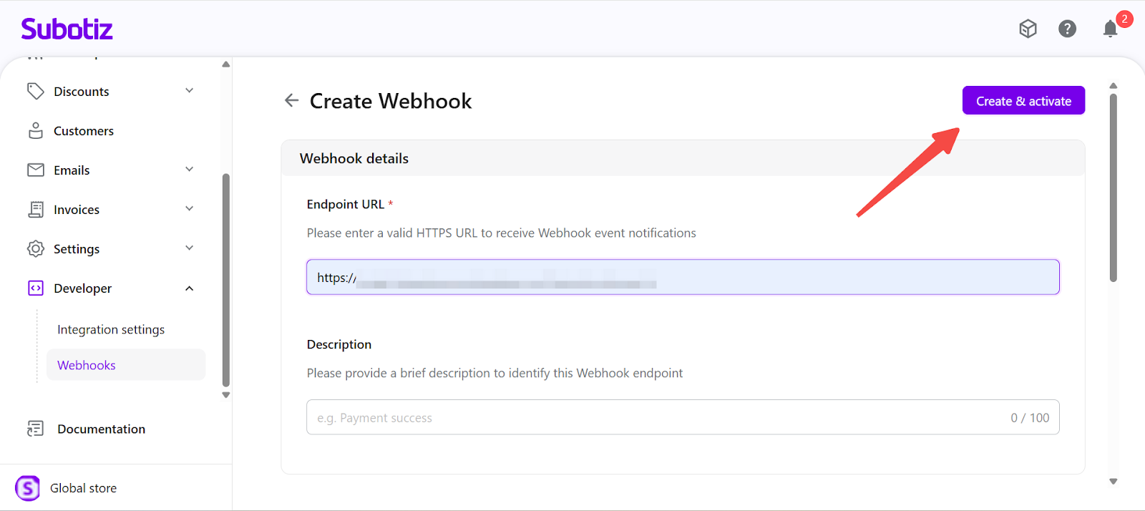Open Integration settings menu item
Screen dimensions: 1145x511
point(111,329)
